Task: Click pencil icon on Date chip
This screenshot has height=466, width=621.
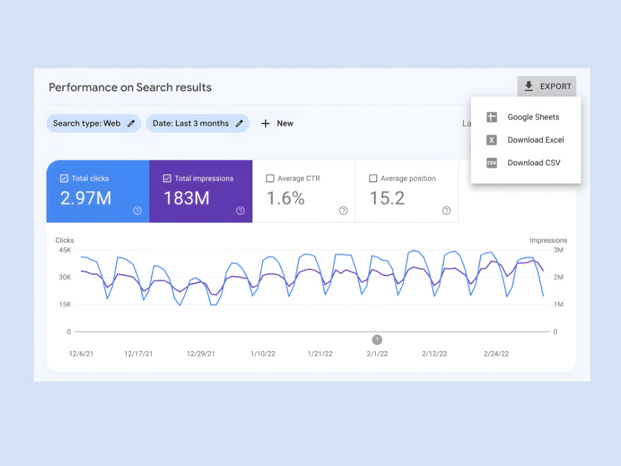Action: click(x=239, y=123)
